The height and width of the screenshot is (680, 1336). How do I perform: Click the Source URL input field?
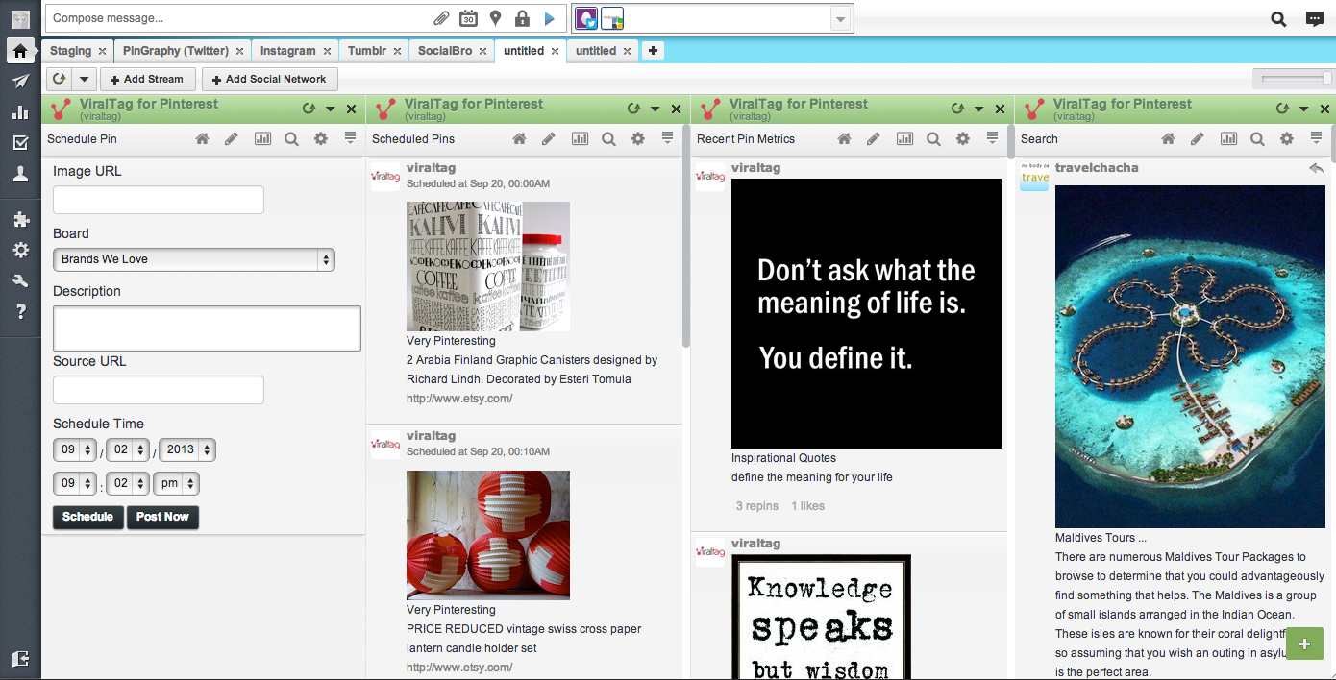(159, 390)
